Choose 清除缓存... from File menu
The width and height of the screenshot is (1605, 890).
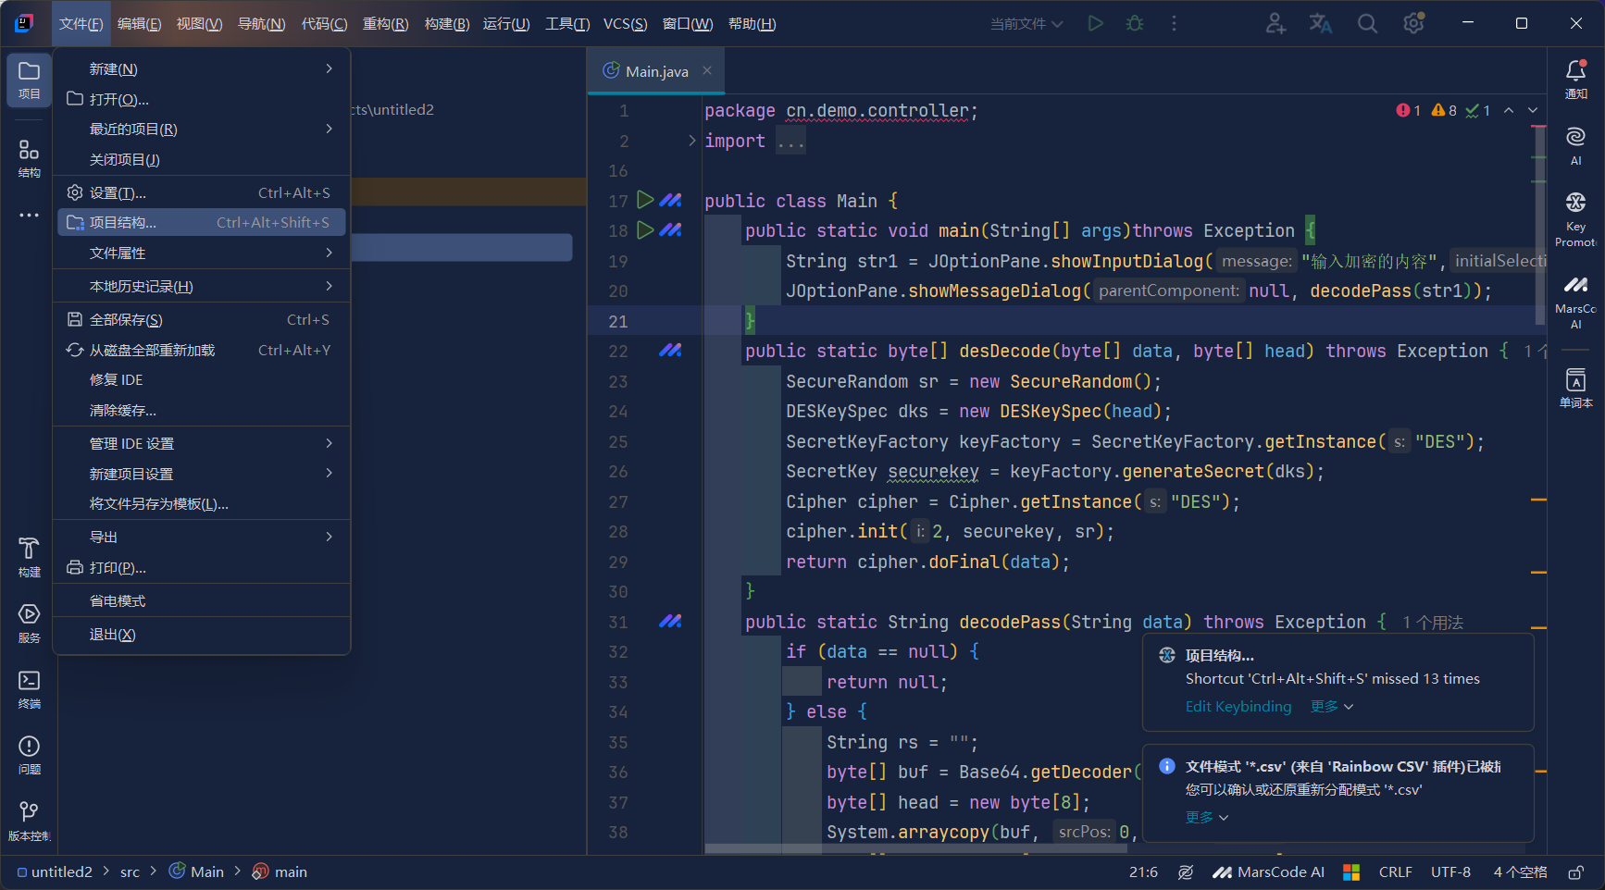(x=202, y=410)
